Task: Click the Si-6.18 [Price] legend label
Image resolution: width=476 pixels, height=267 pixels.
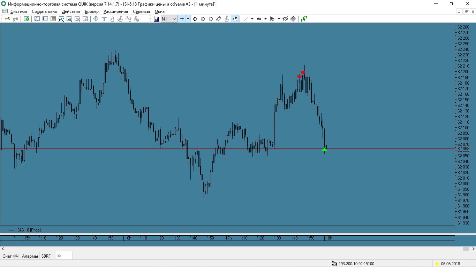Action: pos(29,230)
